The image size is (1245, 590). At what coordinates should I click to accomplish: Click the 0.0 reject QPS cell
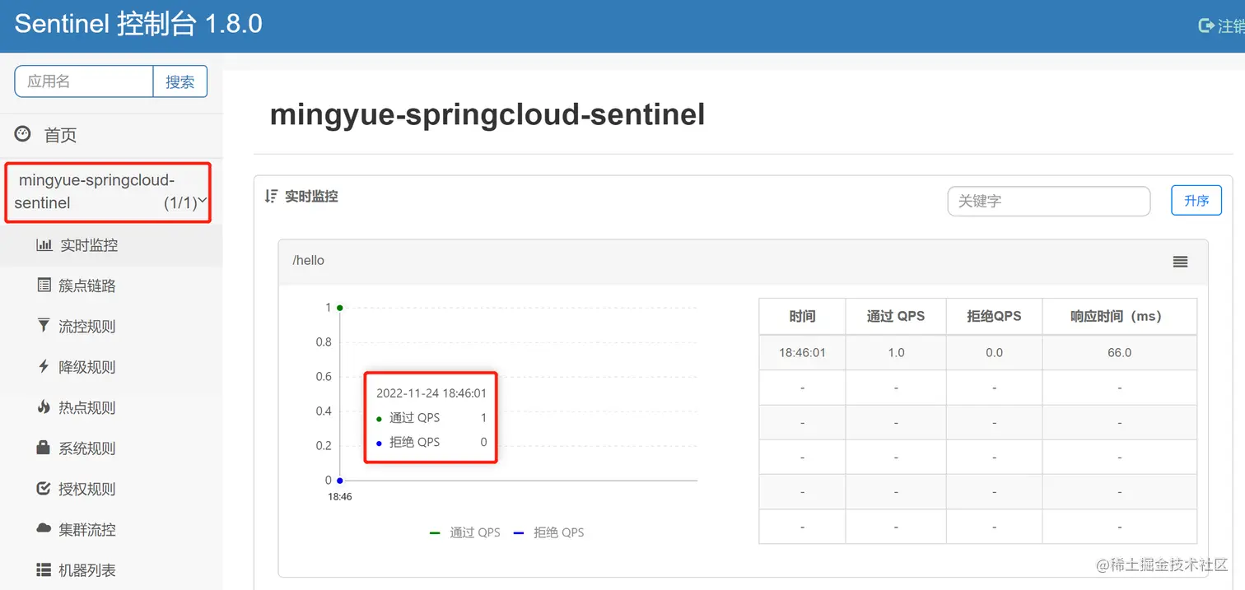[x=995, y=352]
